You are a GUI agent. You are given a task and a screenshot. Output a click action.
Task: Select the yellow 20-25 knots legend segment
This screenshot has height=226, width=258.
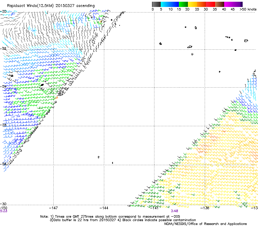192,4
